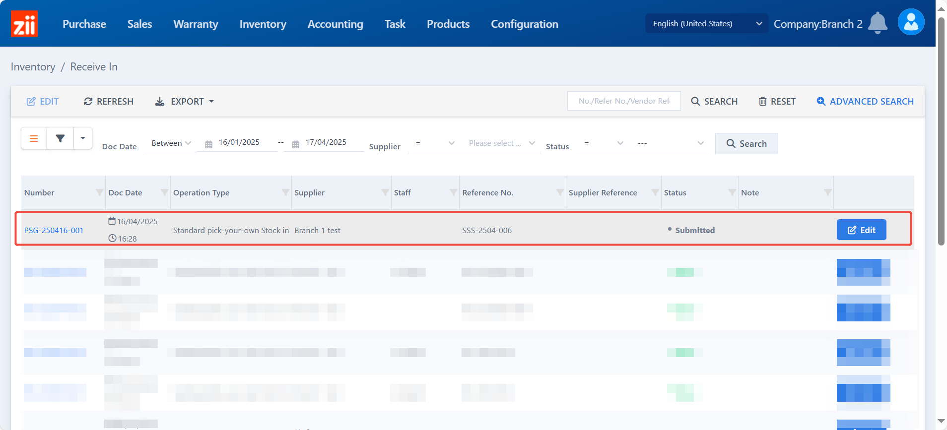Click the Number column filter icon
The image size is (947, 430).
coord(99,192)
